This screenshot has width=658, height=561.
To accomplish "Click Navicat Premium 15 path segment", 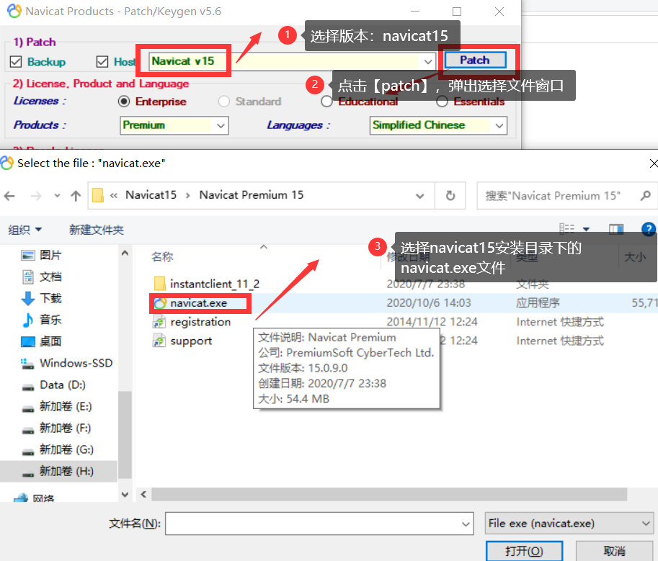I will [251, 195].
